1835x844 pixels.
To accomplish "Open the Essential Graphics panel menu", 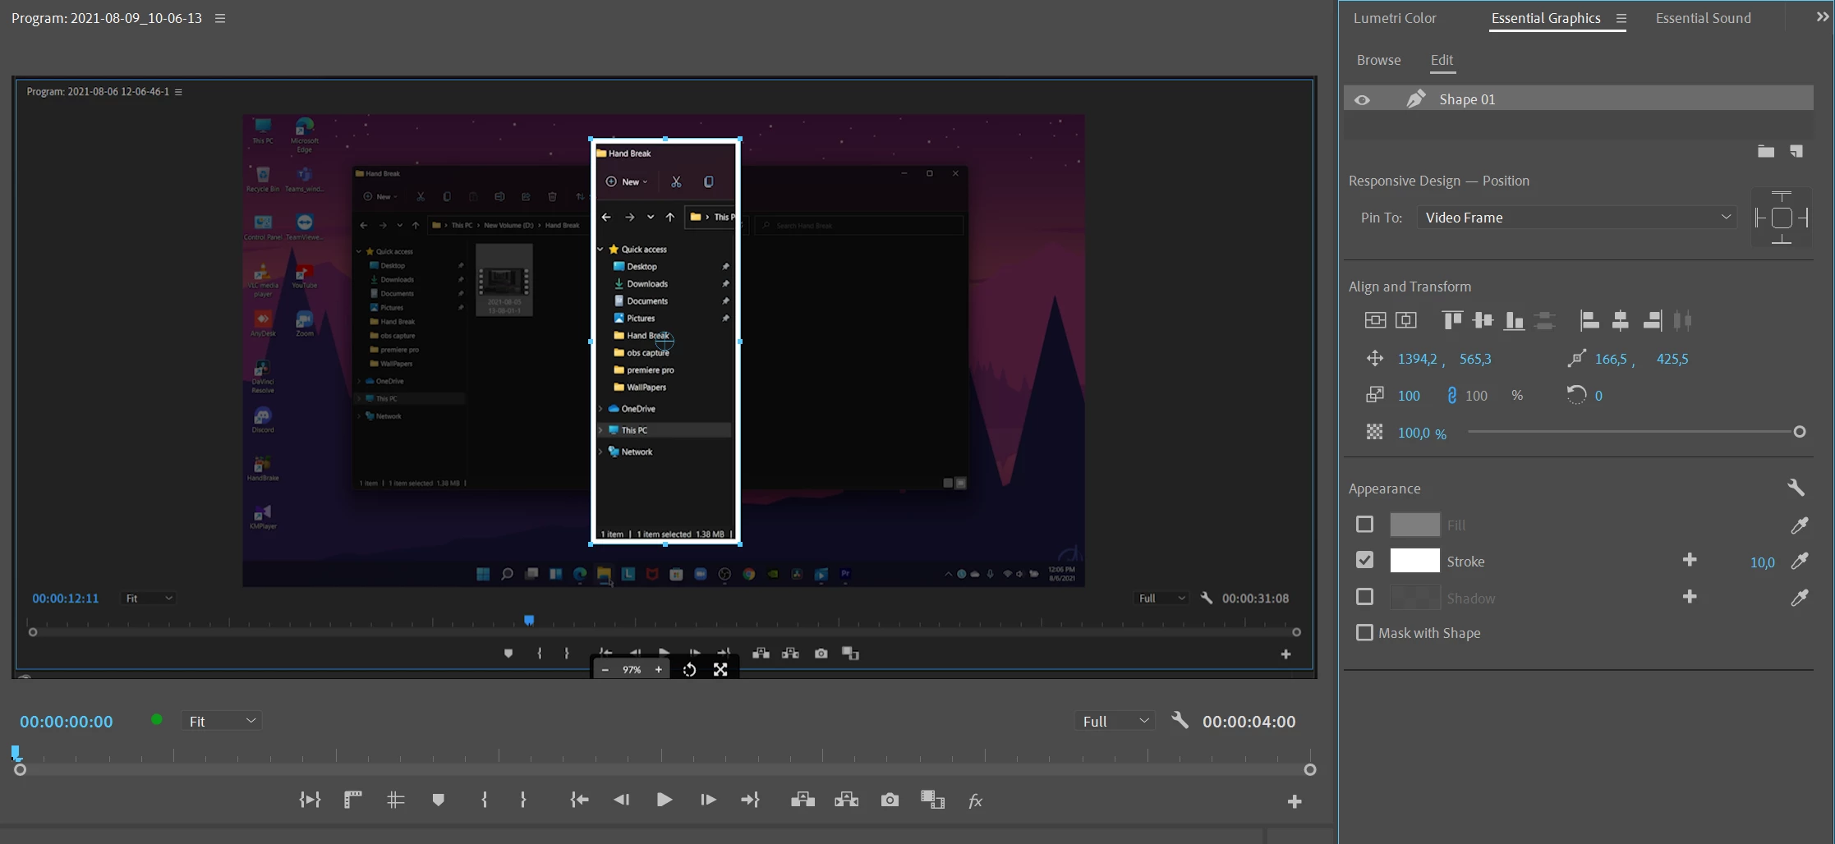I will click(1621, 18).
